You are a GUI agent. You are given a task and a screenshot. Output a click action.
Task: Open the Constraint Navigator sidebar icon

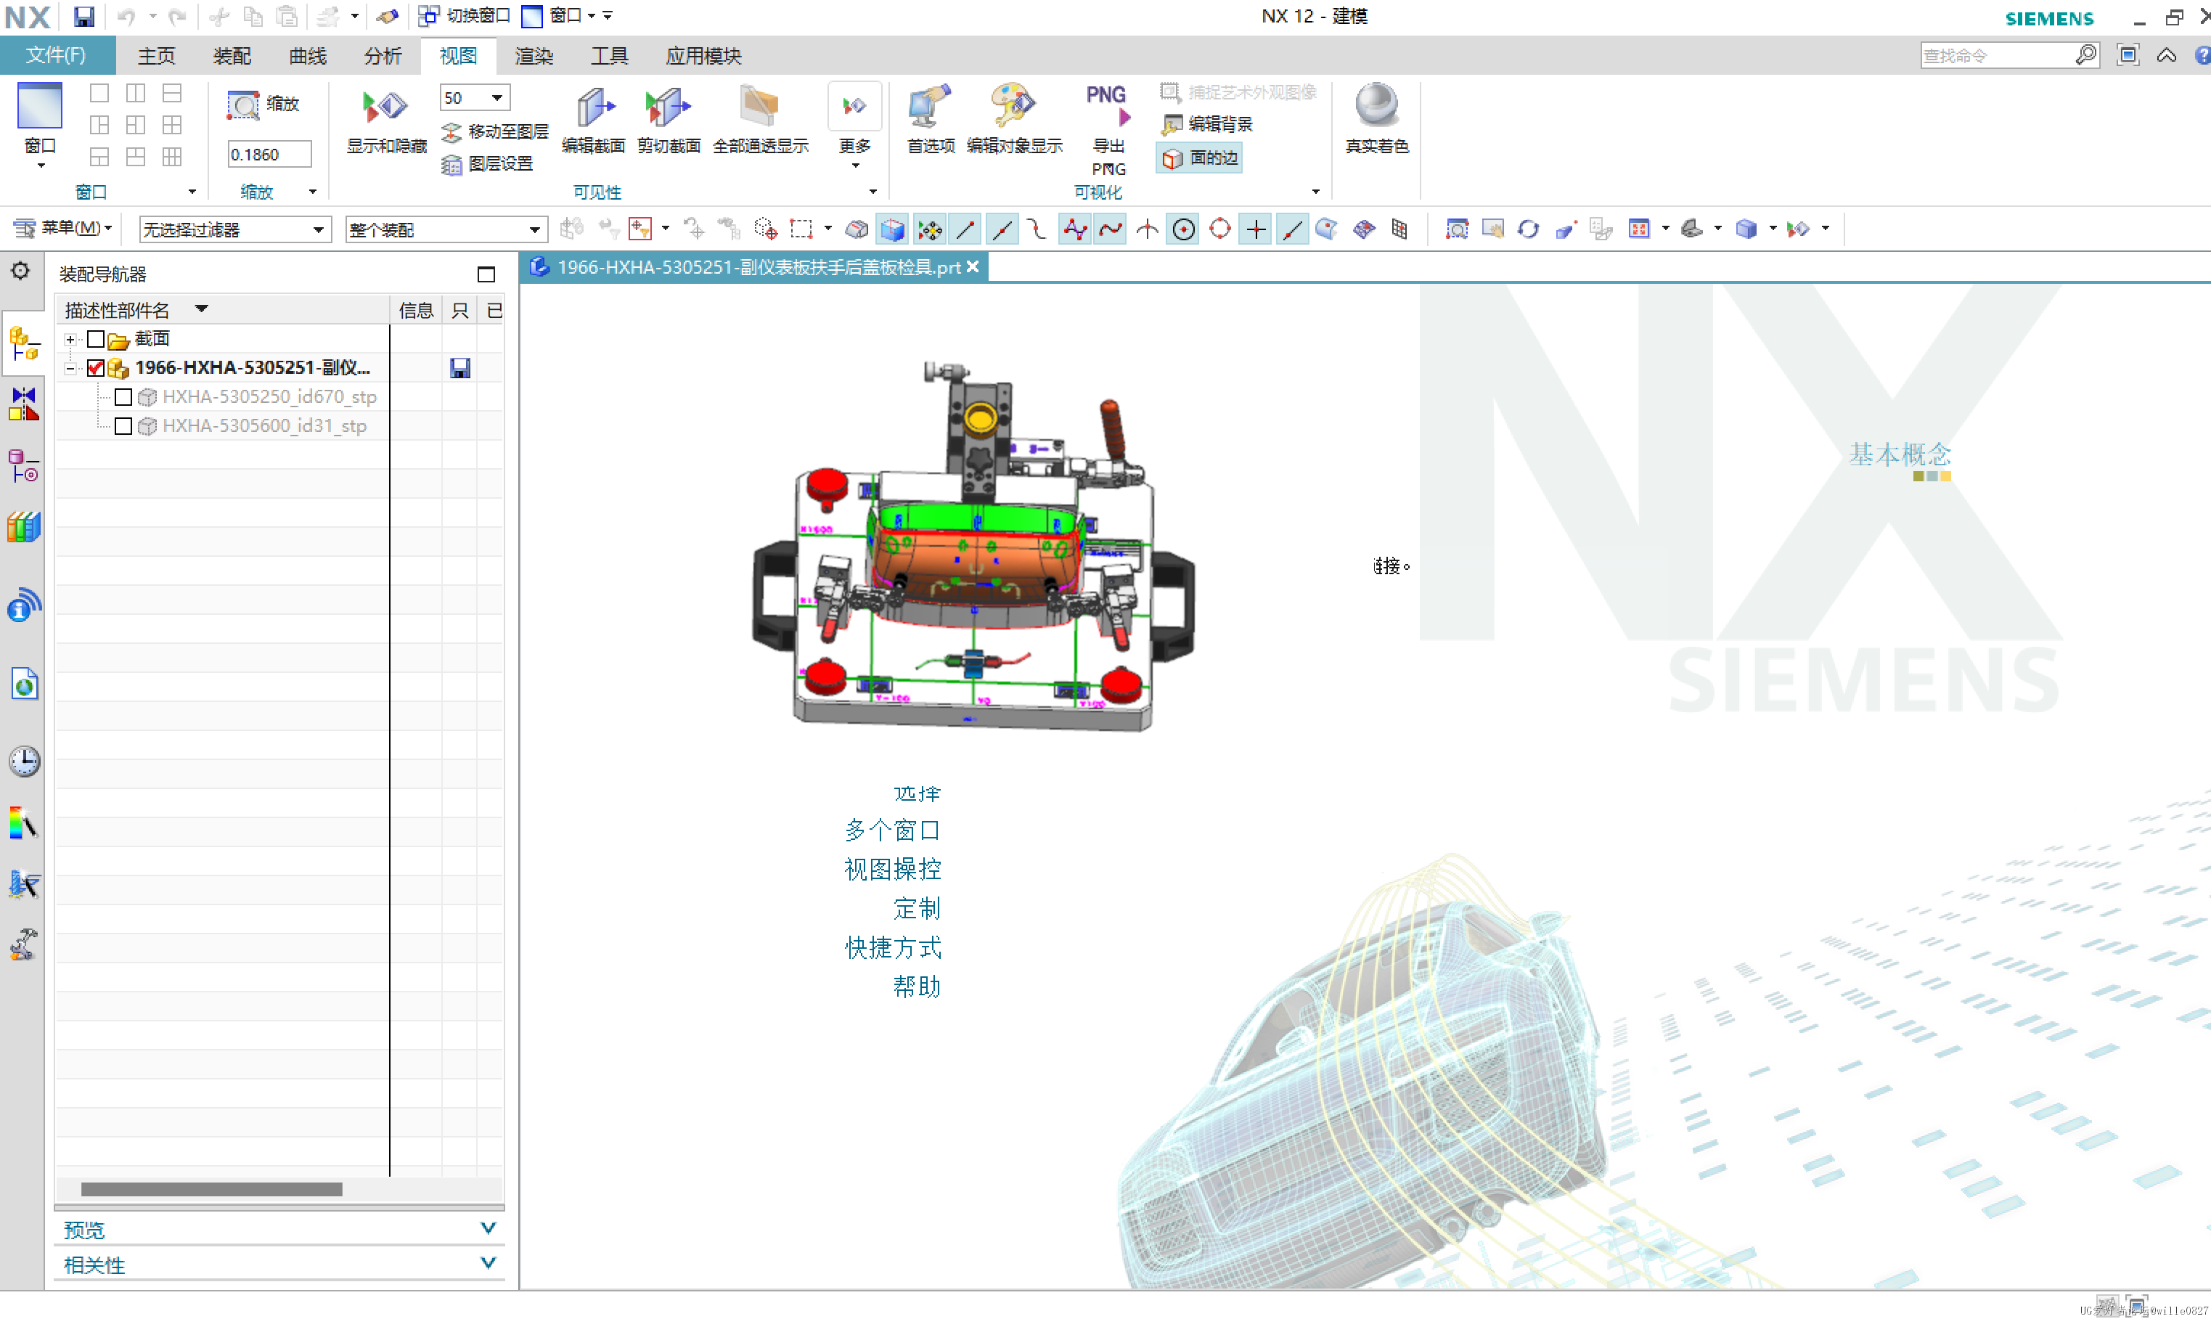24,404
